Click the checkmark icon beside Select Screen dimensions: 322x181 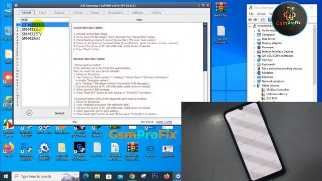29,113
